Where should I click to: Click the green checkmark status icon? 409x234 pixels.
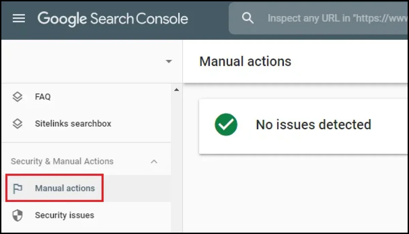point(226,125)
